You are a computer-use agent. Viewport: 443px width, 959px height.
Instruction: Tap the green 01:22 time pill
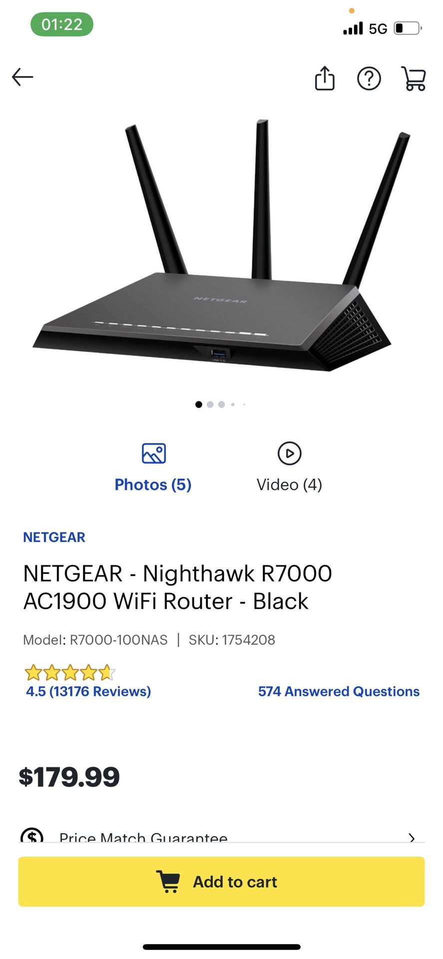click(x=62, y=24)
